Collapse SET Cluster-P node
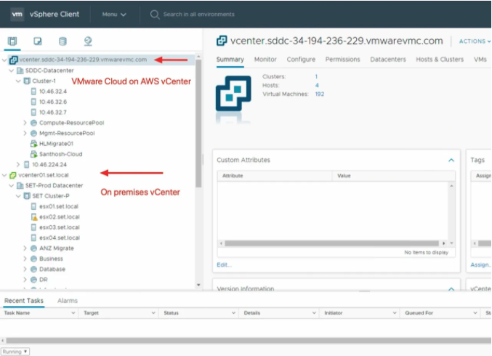492x356 pixels. (x=18, y=196)
